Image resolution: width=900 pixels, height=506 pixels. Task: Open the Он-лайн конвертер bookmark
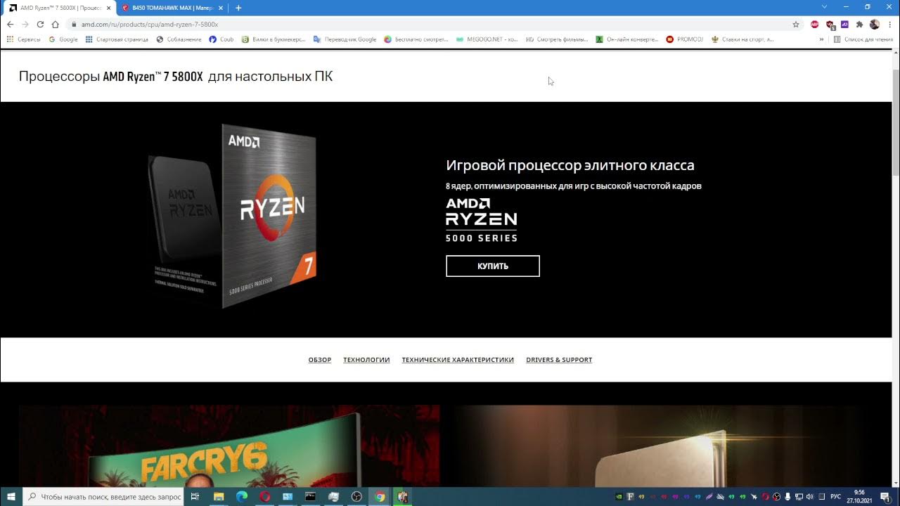(x=627, y=39)
